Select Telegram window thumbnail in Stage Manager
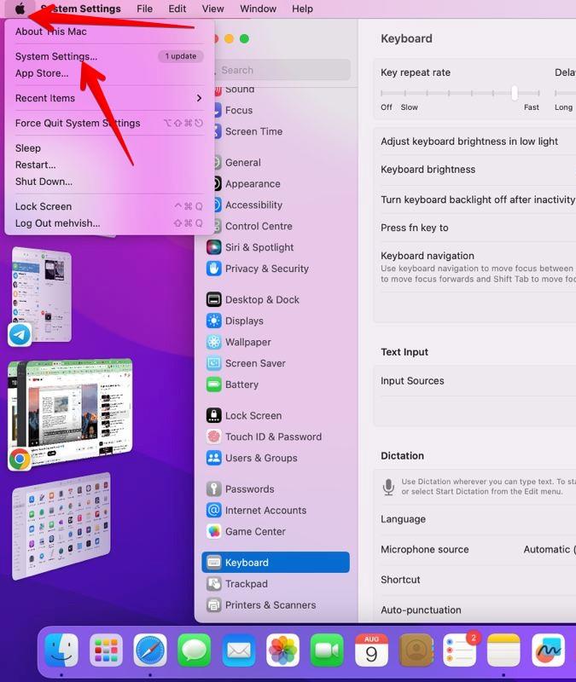The height and width of the screenshot is (682, 576). coord(42,294)
